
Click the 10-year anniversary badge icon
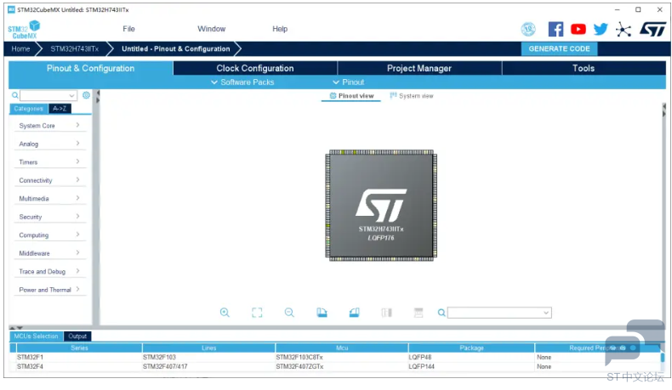click(528, 29)
